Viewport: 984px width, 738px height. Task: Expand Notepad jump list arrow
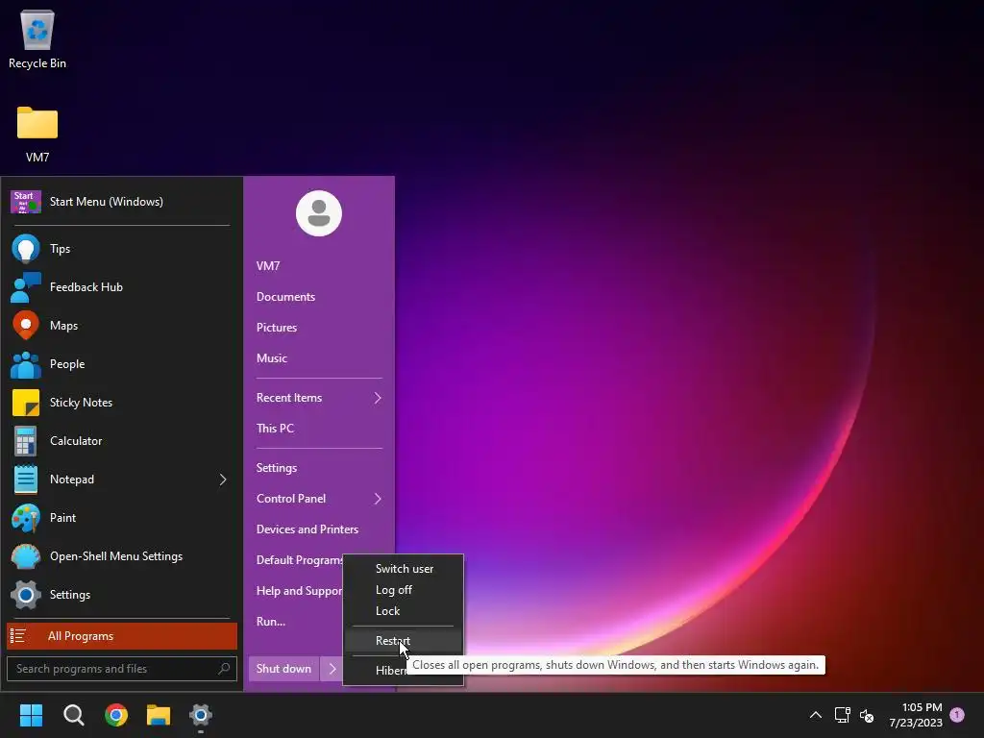(x=223, y=480)
